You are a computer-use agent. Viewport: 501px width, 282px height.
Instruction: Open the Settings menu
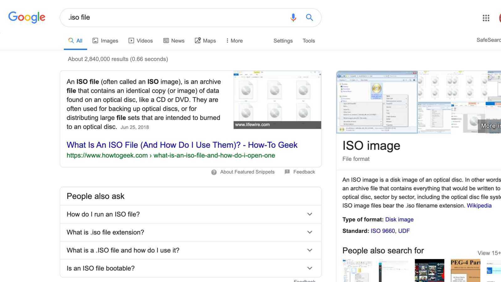(x=283, y=41)
